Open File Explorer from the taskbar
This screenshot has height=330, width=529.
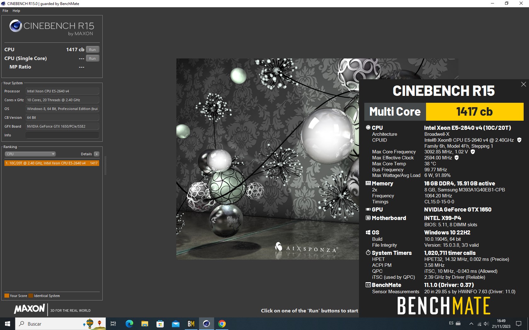pyautogui.click(x=145, y=324)
